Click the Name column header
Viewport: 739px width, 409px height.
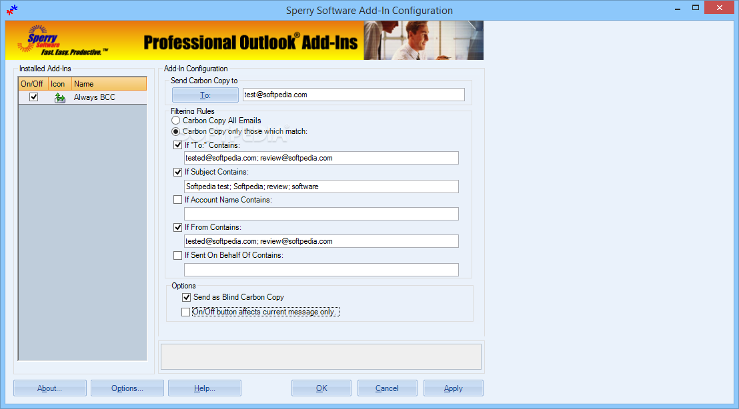[x=109, y=84]
